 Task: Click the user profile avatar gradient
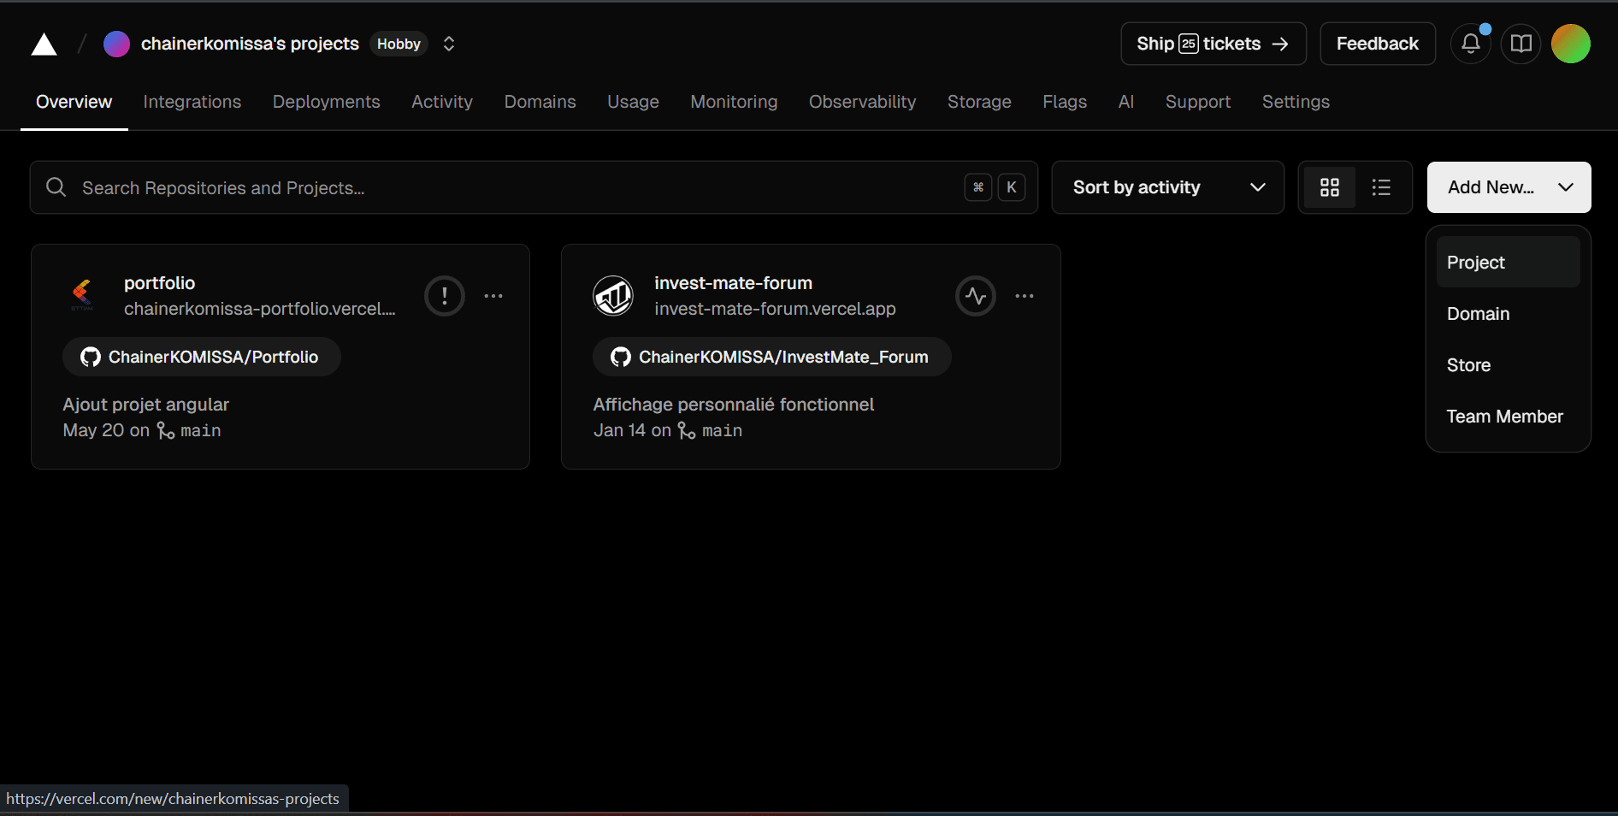pos(1570,44)
